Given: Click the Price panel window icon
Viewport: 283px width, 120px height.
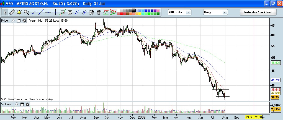Looking at the screenshot, I should pyautogui.click(x=19, y=21).
